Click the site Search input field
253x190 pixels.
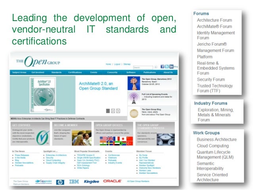pos(143,67)
